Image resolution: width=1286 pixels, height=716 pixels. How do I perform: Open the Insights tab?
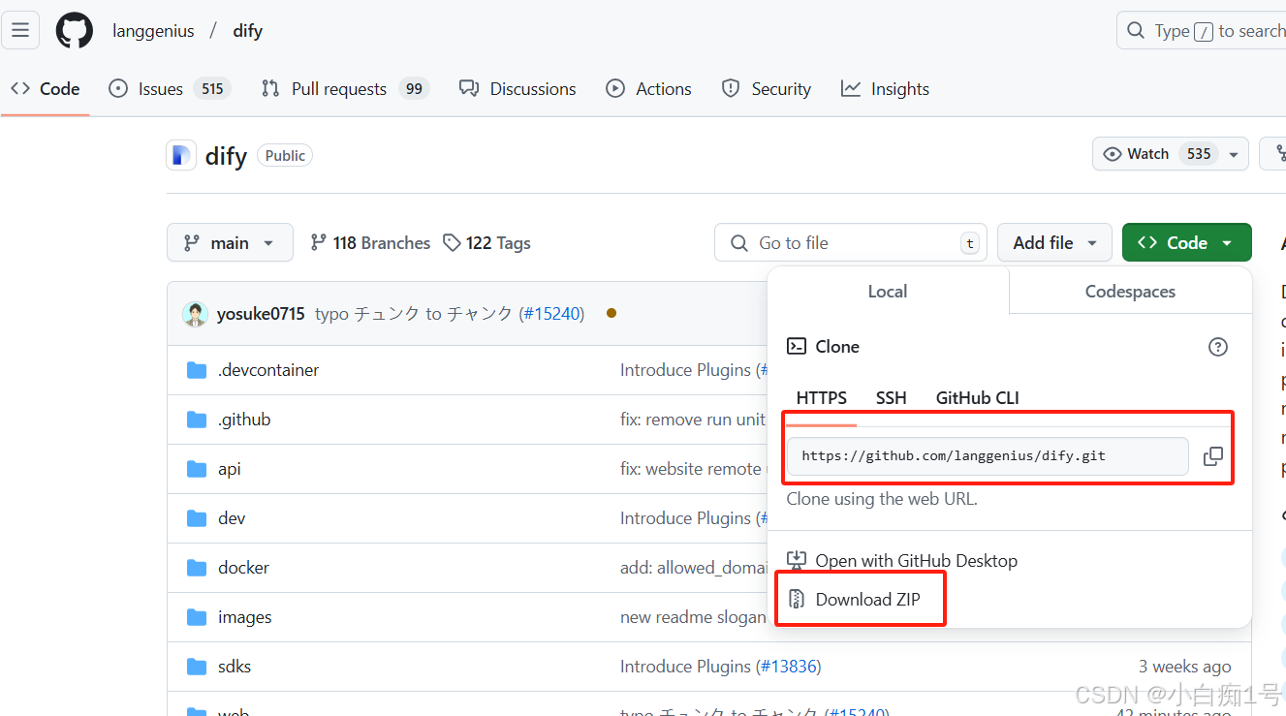coord(885,89)
